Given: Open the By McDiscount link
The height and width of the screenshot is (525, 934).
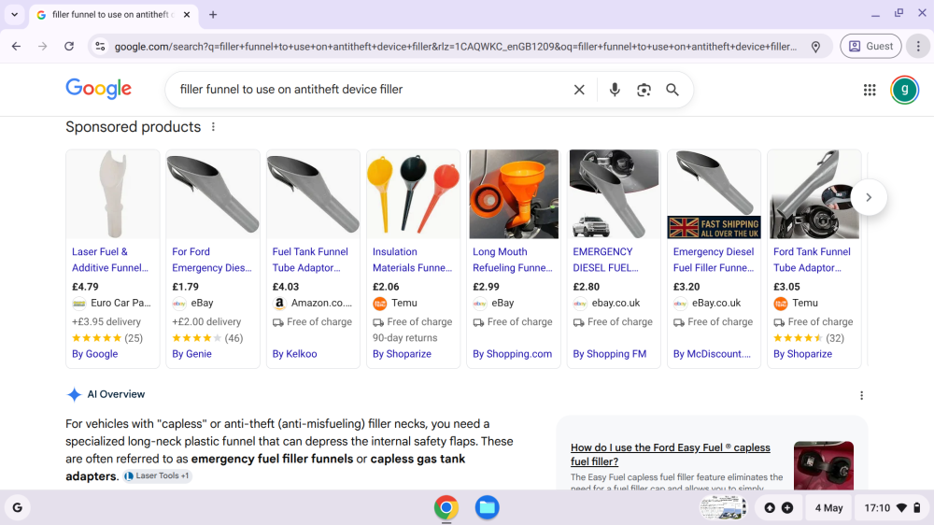Looking at the screenshot, I should point(712,354).
